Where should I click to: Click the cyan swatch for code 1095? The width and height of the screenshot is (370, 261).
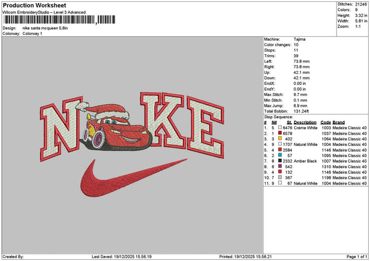point(280,155)
